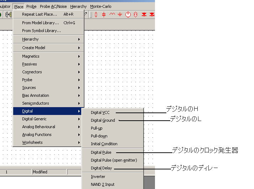Expand the Worksheets submenu
Image resolution: width=254 pixels, height=189 pixels.
point(47,142)
